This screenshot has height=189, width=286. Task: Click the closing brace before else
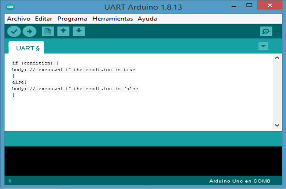point(14,76)
